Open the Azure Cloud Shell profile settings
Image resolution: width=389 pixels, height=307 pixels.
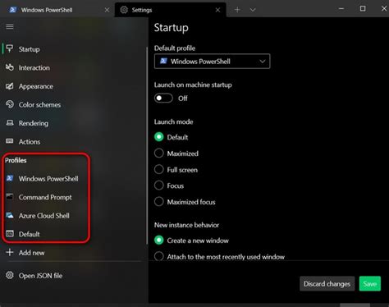(74, 215)
